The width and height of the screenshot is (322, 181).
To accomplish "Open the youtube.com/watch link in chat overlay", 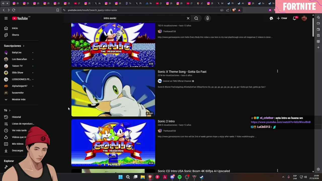I will (x=281, y=122).
